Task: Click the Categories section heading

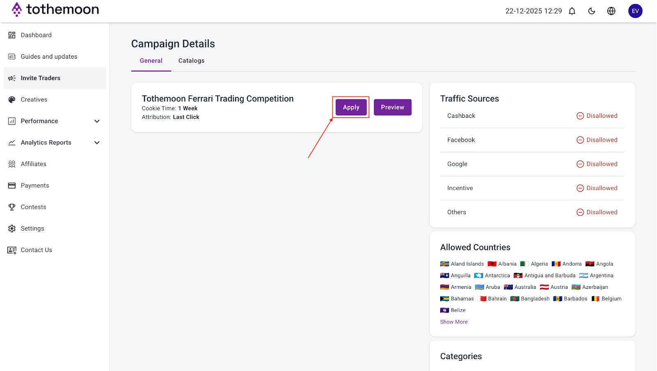Action: [x=461, y=356]
